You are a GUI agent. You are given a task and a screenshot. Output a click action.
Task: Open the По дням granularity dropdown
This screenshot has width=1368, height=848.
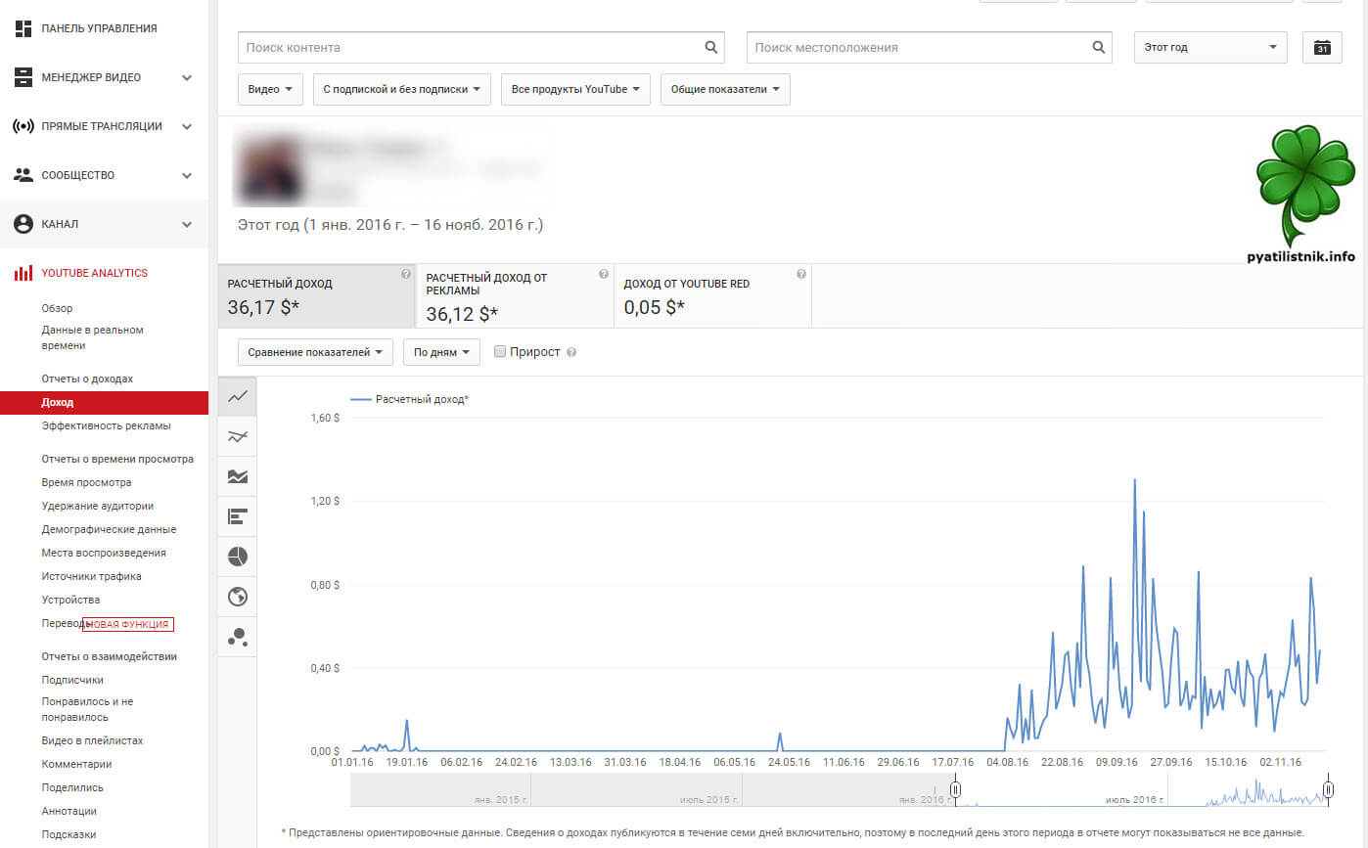(441, 352)
